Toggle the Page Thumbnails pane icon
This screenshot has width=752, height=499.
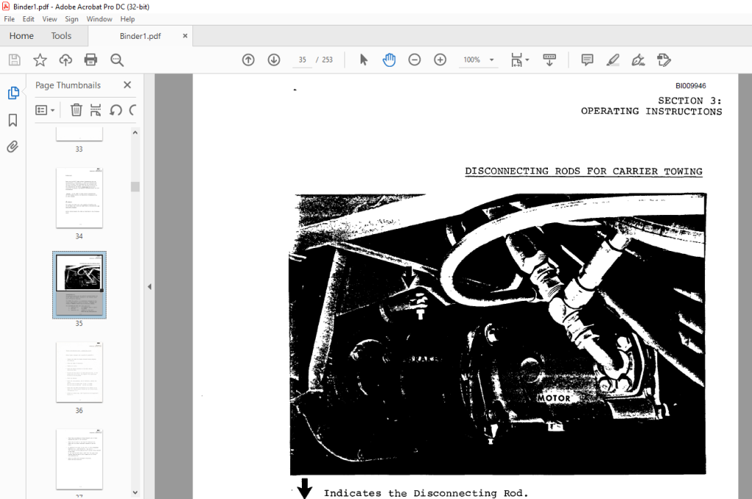pyautogui.click(x=13, y=92)
